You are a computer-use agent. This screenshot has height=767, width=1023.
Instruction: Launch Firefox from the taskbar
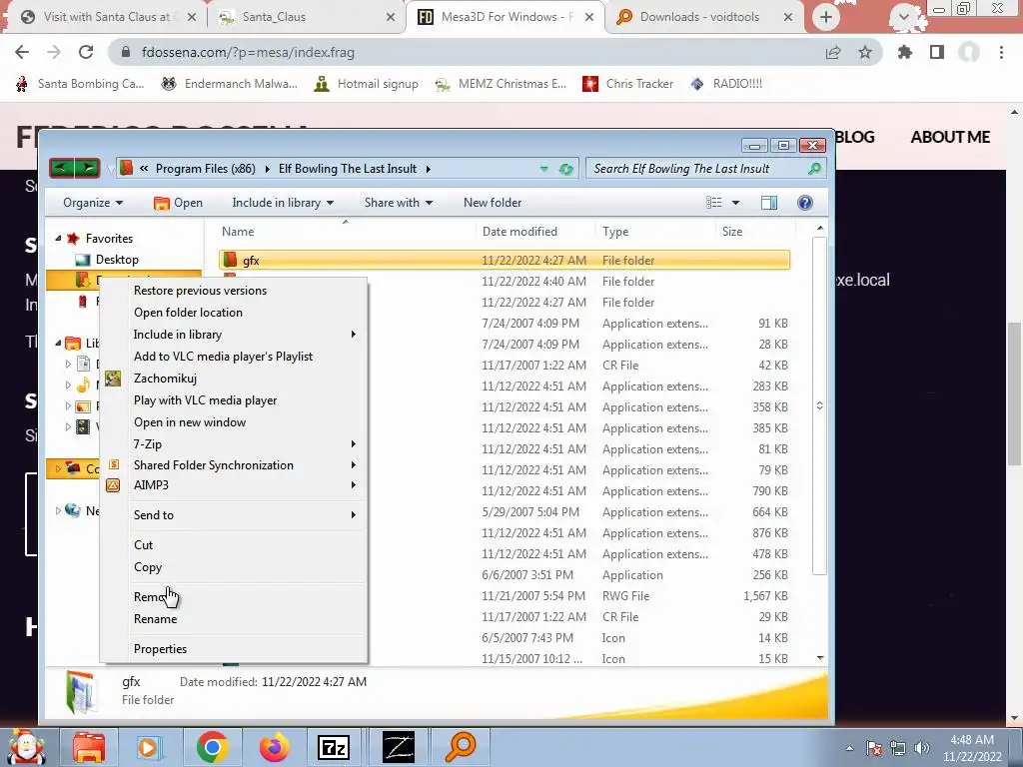(274, 747)
